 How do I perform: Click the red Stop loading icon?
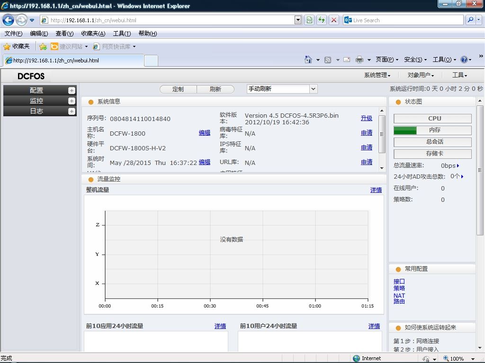[334, 20]
